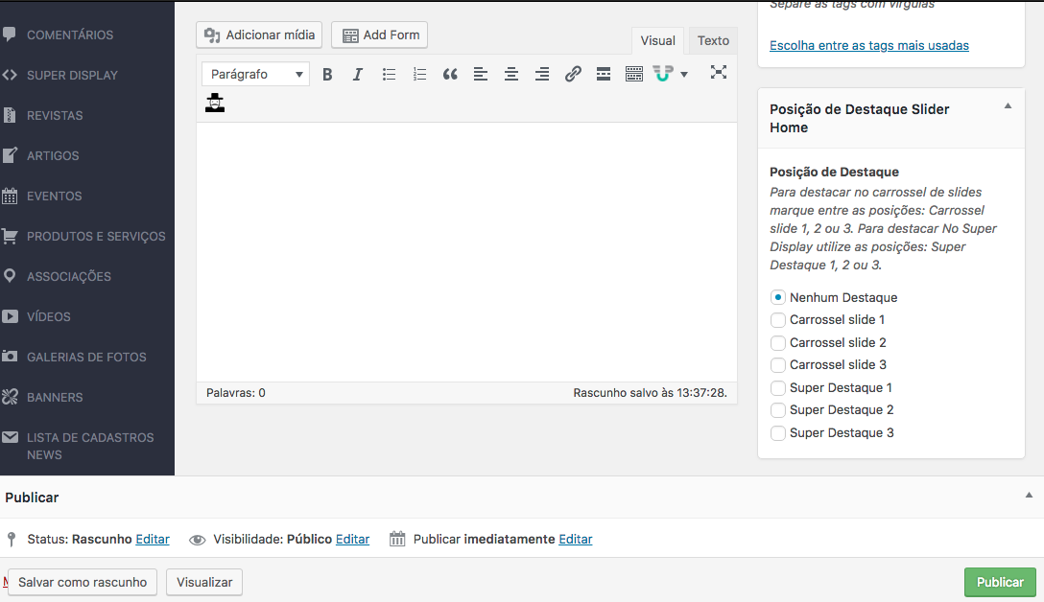Screen dimensions: 1044x602
Task: Click Salvar como rascunho button
Action: (83, 582)
